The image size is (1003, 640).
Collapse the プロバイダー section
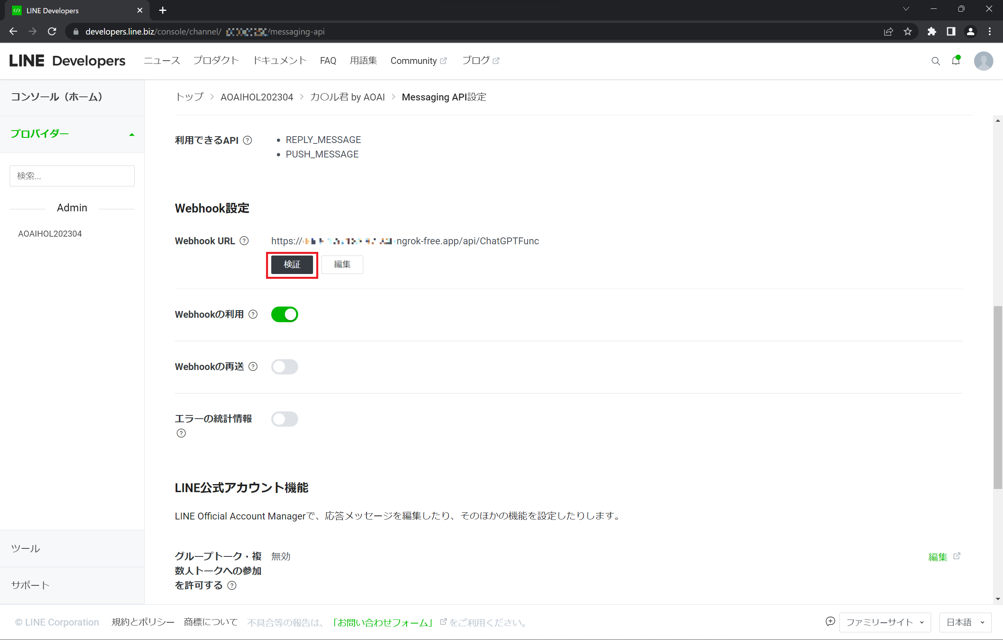[x=132, y=134]
